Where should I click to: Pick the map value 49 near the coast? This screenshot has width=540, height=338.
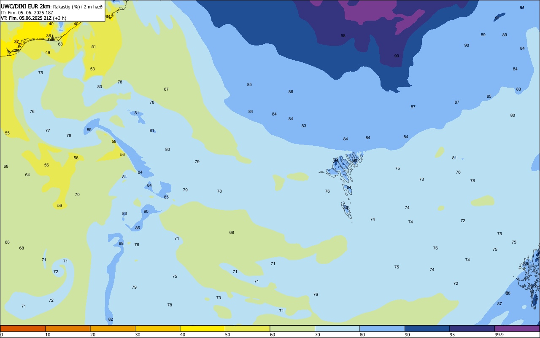48,53
